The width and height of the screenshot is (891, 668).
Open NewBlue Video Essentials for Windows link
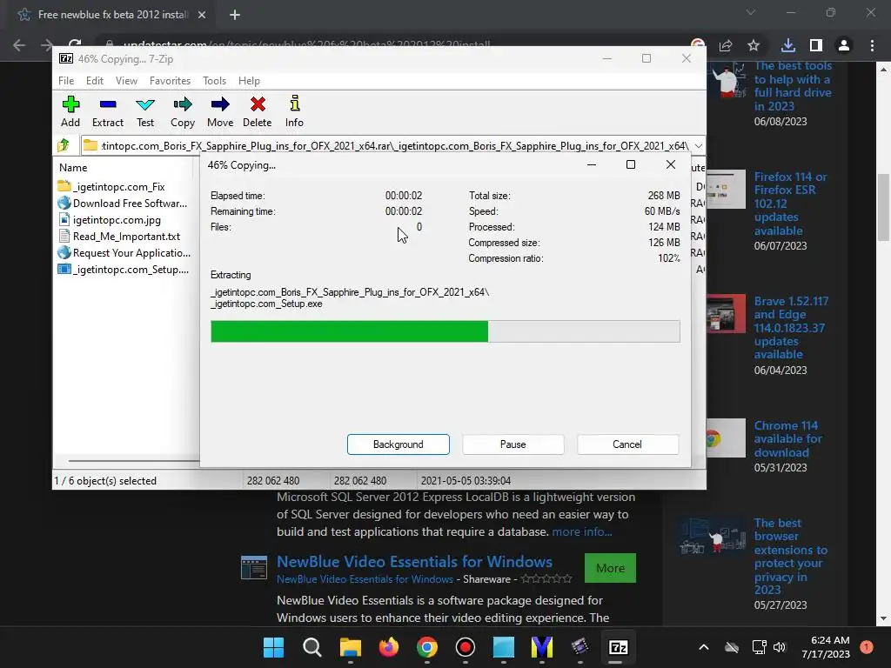pos(414,561)
